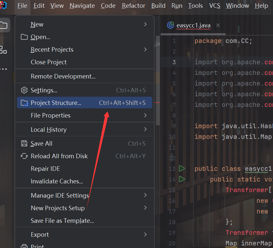Screen dimensions: 273x248
Task: Click the run gutter icon on line 14
Action: coord(182,179)
